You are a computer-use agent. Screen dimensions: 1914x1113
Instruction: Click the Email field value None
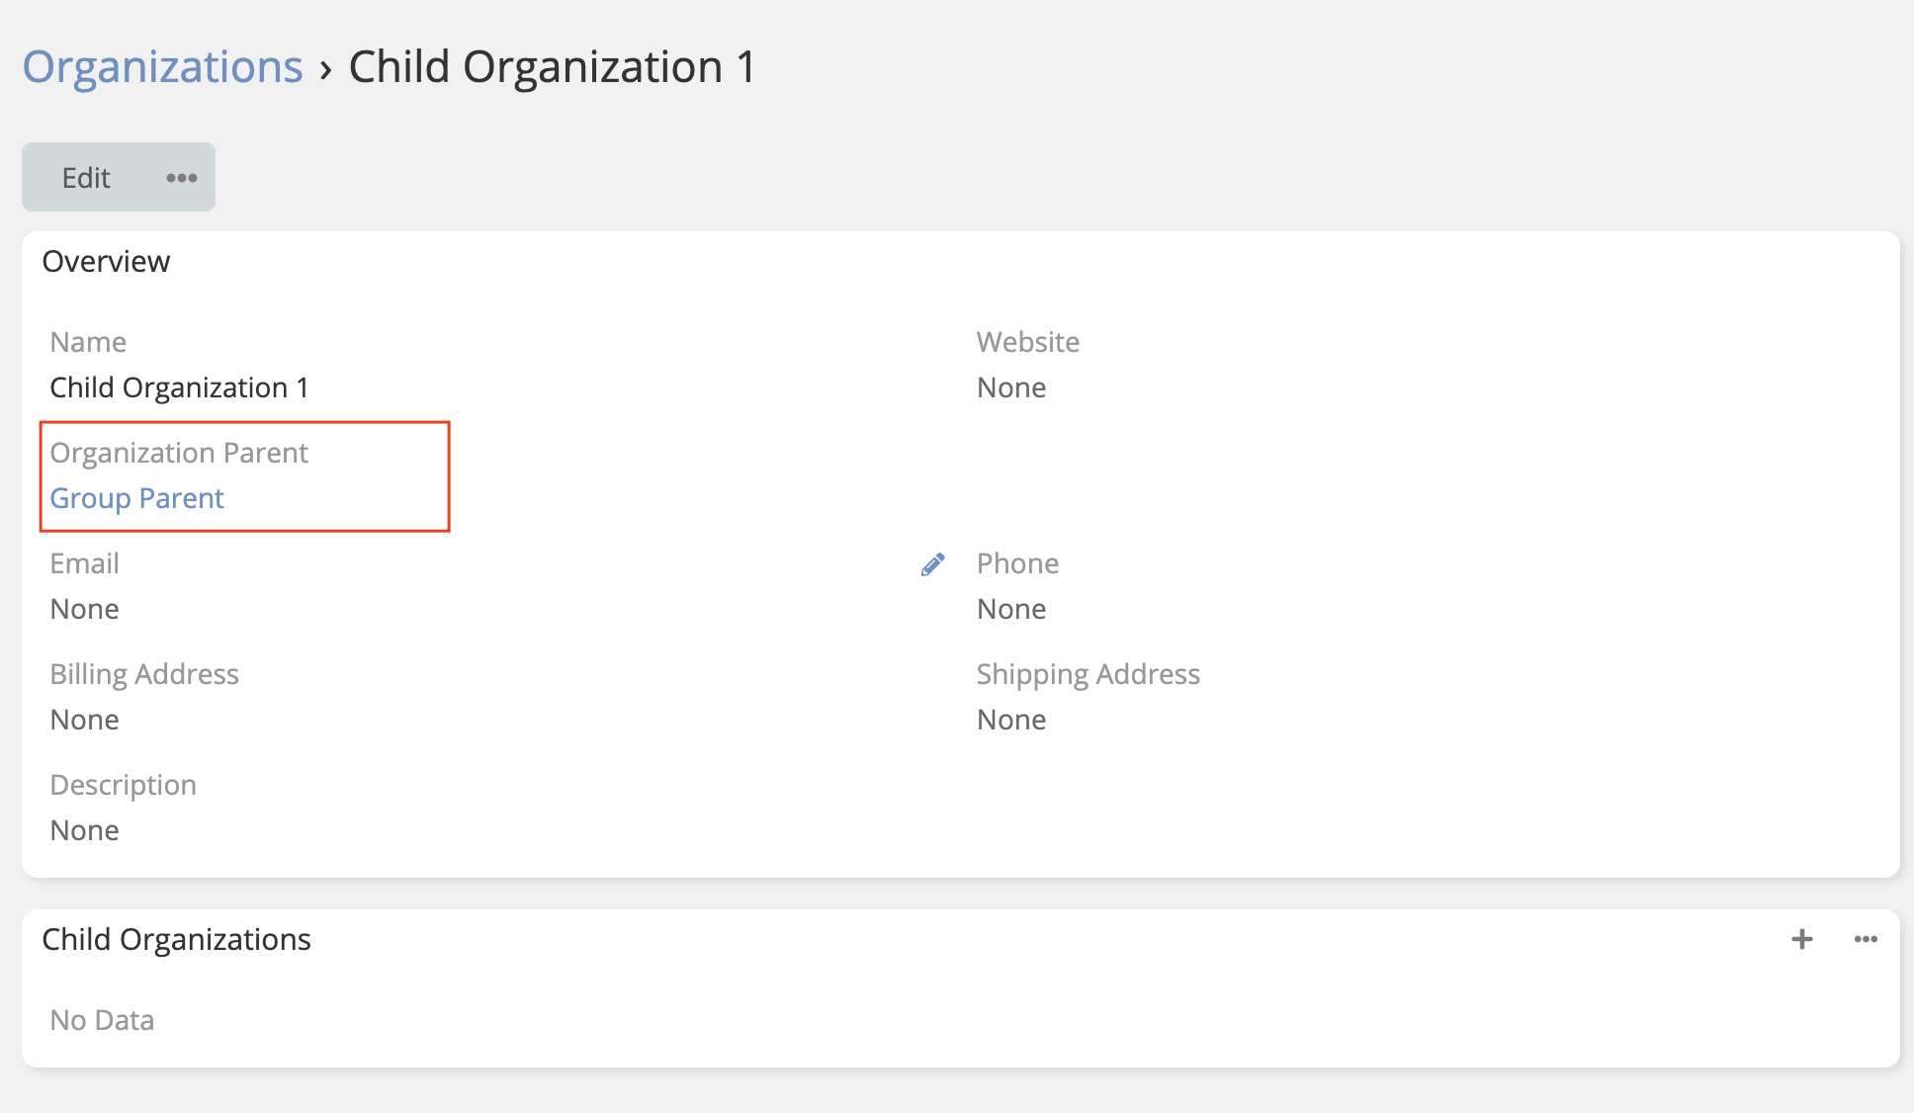(x=85, y=609)
